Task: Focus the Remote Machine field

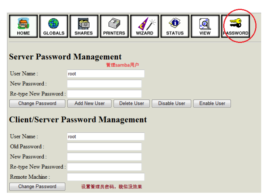Action: pos(106,177)
